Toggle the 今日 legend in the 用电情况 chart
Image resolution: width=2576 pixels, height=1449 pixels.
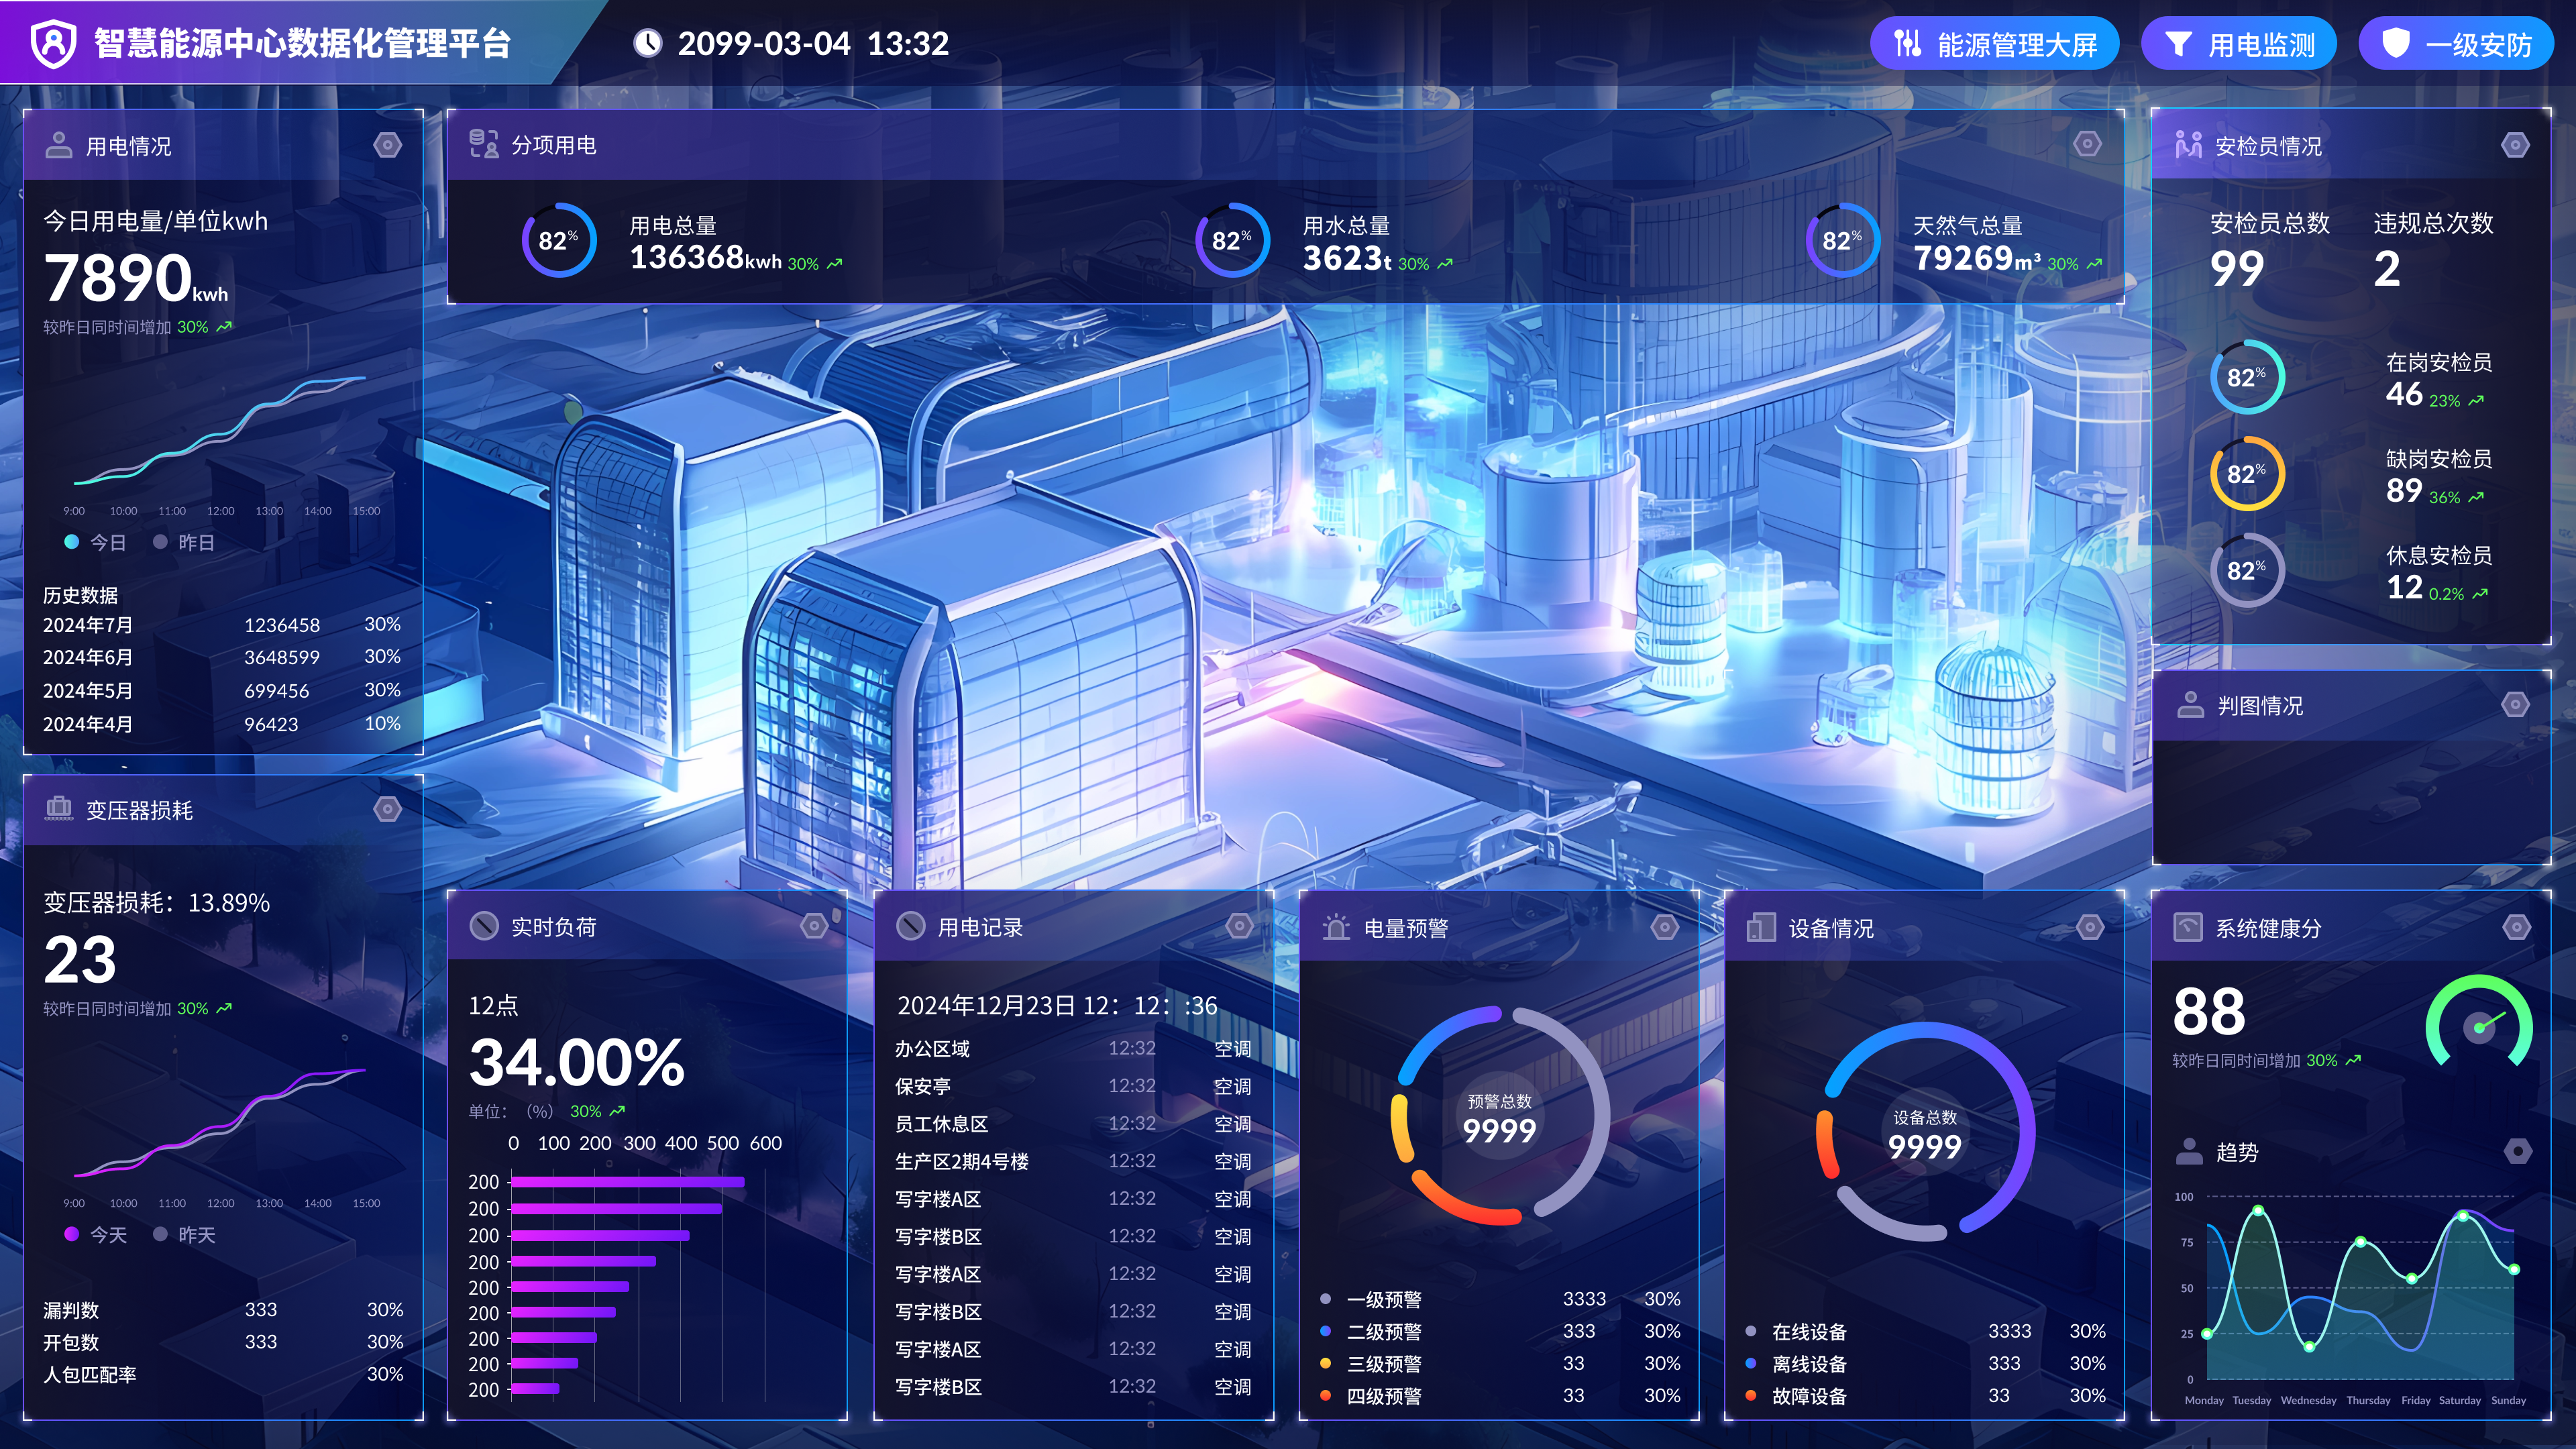96,542
